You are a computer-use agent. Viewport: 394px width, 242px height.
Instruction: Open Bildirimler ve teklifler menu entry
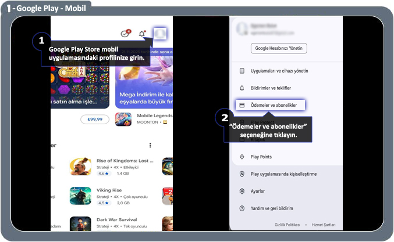pos(271,88)
